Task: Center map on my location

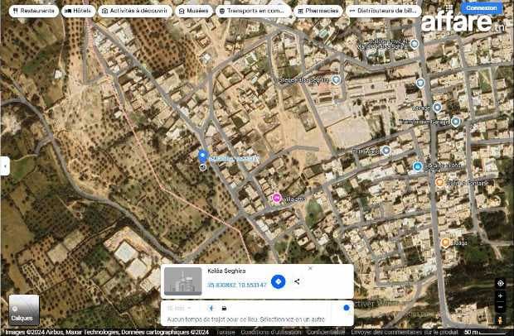Action: (x=501, y=283)
